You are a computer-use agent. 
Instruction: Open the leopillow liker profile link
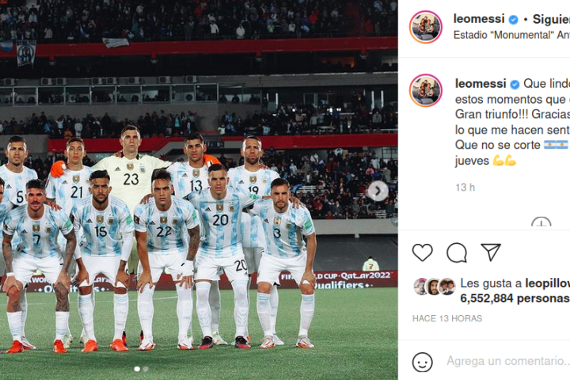[x=548, y=283]
